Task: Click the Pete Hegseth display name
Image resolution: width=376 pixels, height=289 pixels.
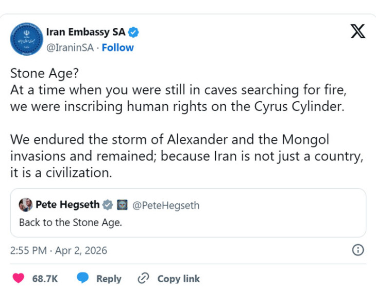Action: [67, 205]
